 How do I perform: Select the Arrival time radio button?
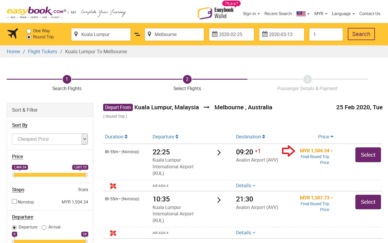[44, 227]
